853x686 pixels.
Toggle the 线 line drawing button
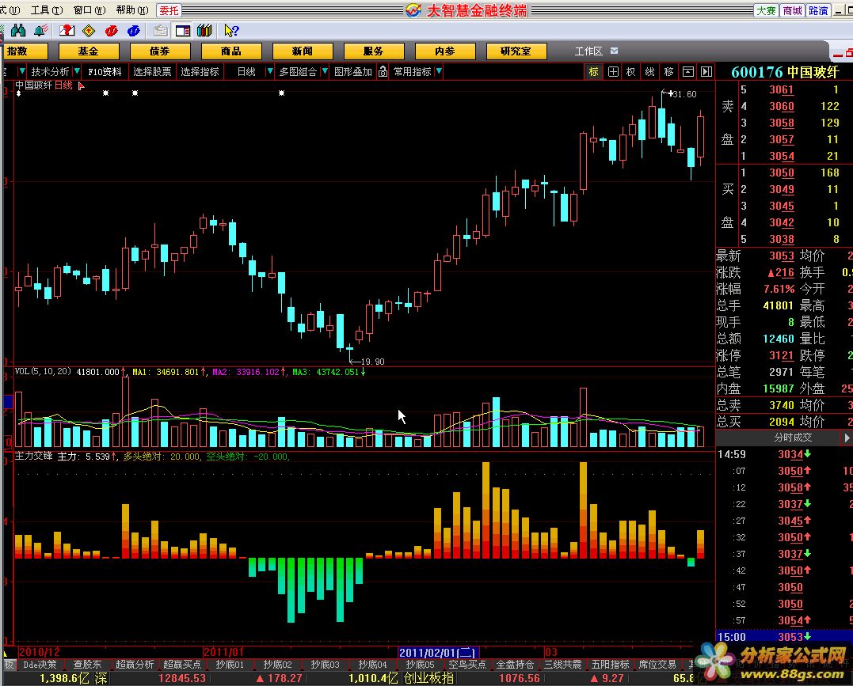click(x=650, y=72)
